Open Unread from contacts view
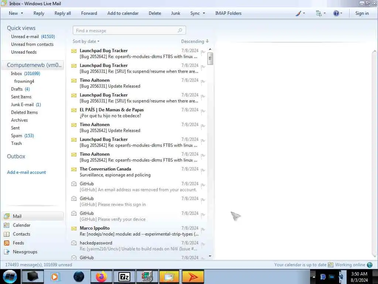 coord(32,44)
